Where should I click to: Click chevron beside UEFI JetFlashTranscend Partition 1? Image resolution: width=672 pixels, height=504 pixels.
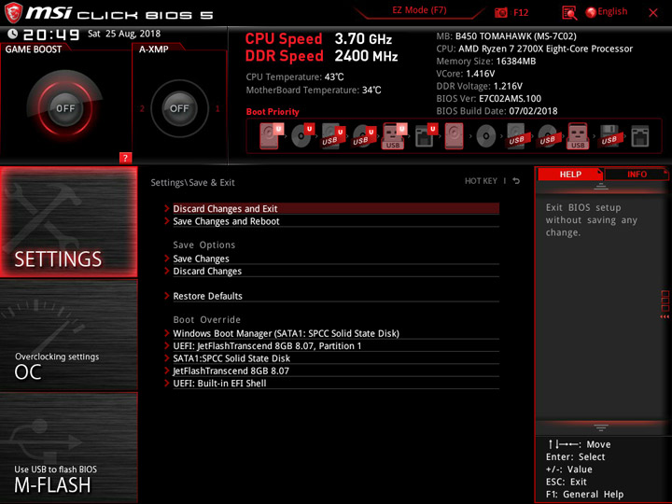[167, 345]
